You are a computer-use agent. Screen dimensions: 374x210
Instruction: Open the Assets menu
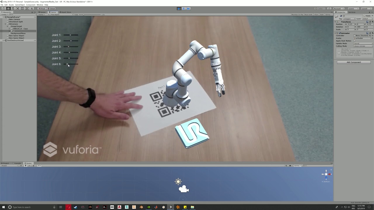(11, 5)
